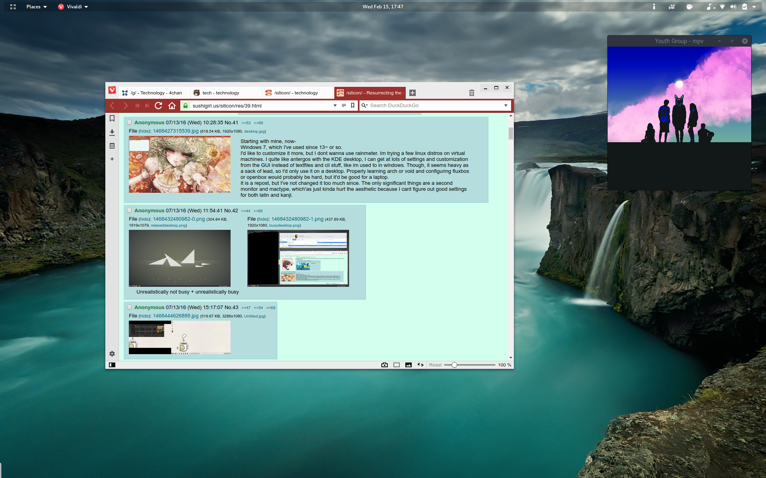
Task: Check the box for post No.43
Action: tap(129, 308)
